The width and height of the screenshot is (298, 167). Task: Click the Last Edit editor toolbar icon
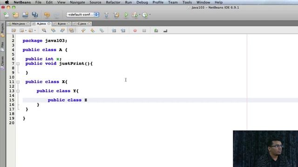pyautogui.click(x=14, y=31)
